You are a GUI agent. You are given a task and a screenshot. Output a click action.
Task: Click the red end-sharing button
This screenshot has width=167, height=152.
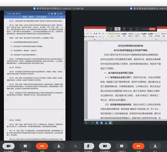point(152,29)
